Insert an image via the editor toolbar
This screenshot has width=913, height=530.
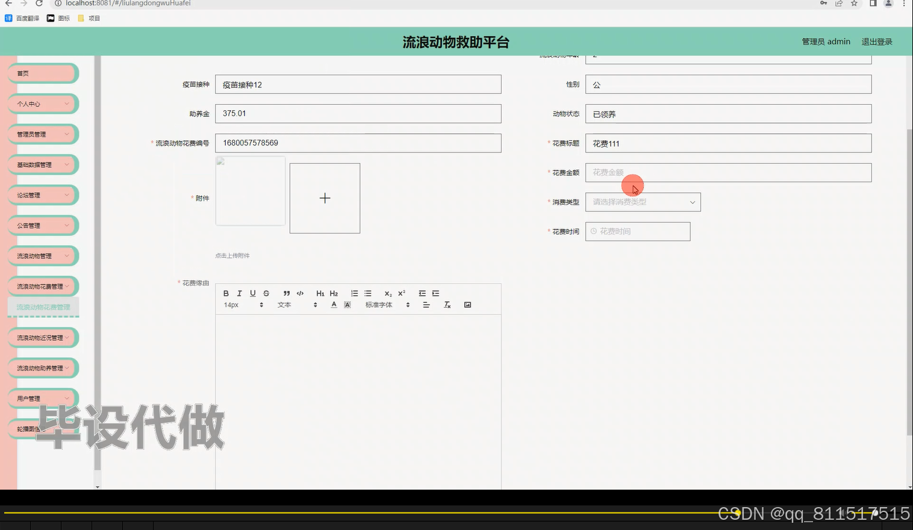point(467,304)
